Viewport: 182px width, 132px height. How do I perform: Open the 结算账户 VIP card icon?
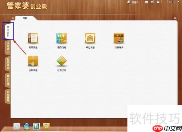point(119,38)
